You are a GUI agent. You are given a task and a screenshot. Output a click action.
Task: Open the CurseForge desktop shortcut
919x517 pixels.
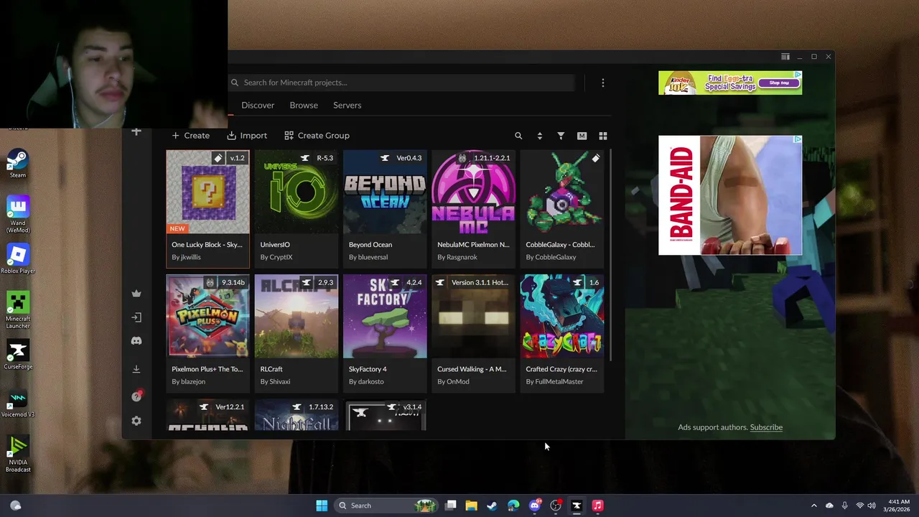click(x=18, y=355)
